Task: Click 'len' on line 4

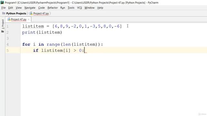Action: point(67,44)
